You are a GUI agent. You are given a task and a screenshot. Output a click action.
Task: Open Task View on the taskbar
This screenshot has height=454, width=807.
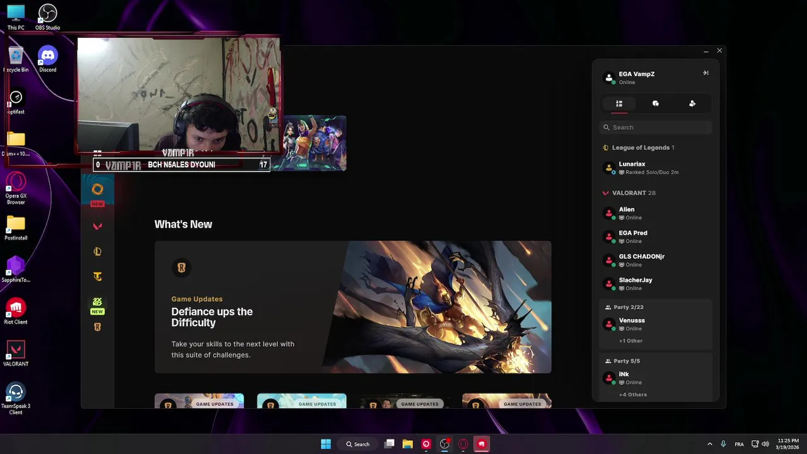point(390,444)
